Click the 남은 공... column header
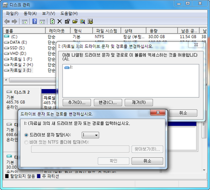Viewport: 210px width, 190px height. [x=189, y=31]
